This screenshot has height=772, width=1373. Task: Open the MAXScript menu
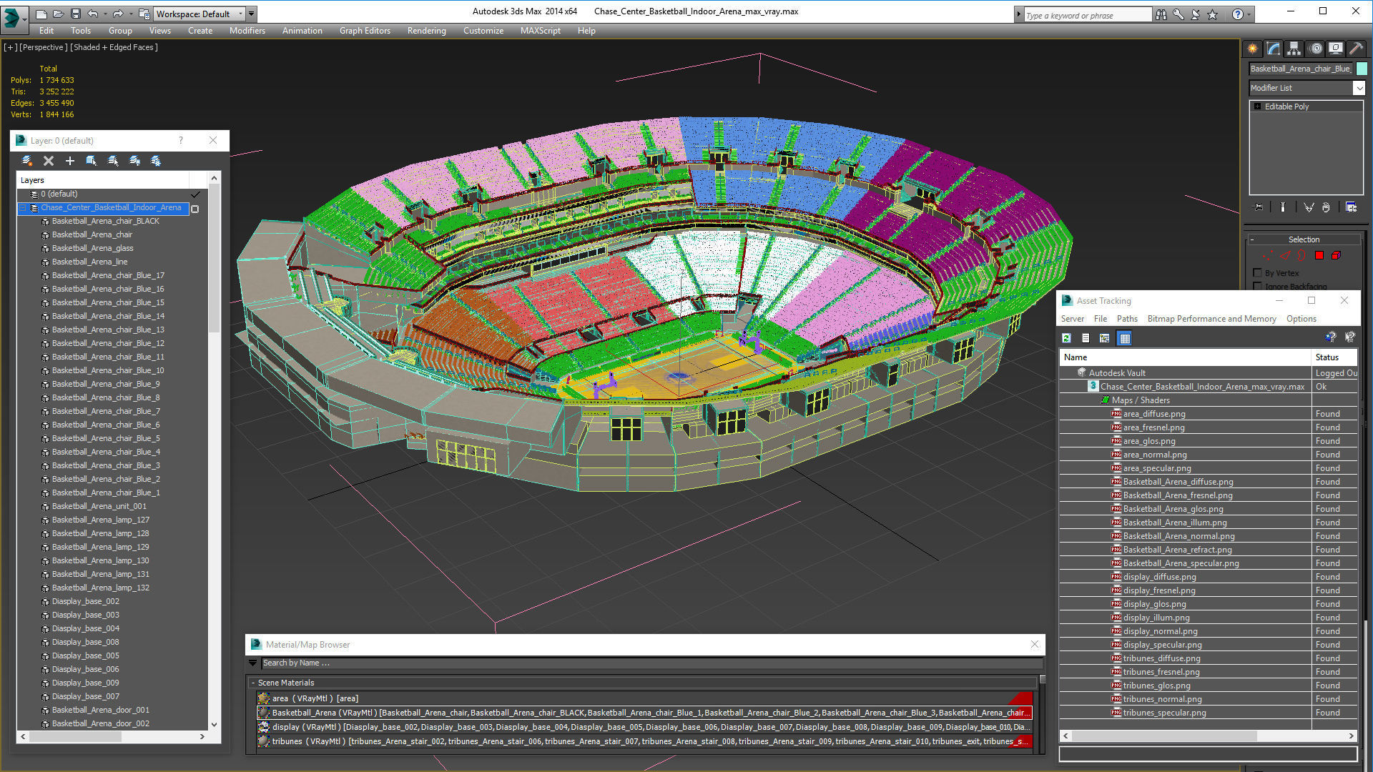click(541, 31)
